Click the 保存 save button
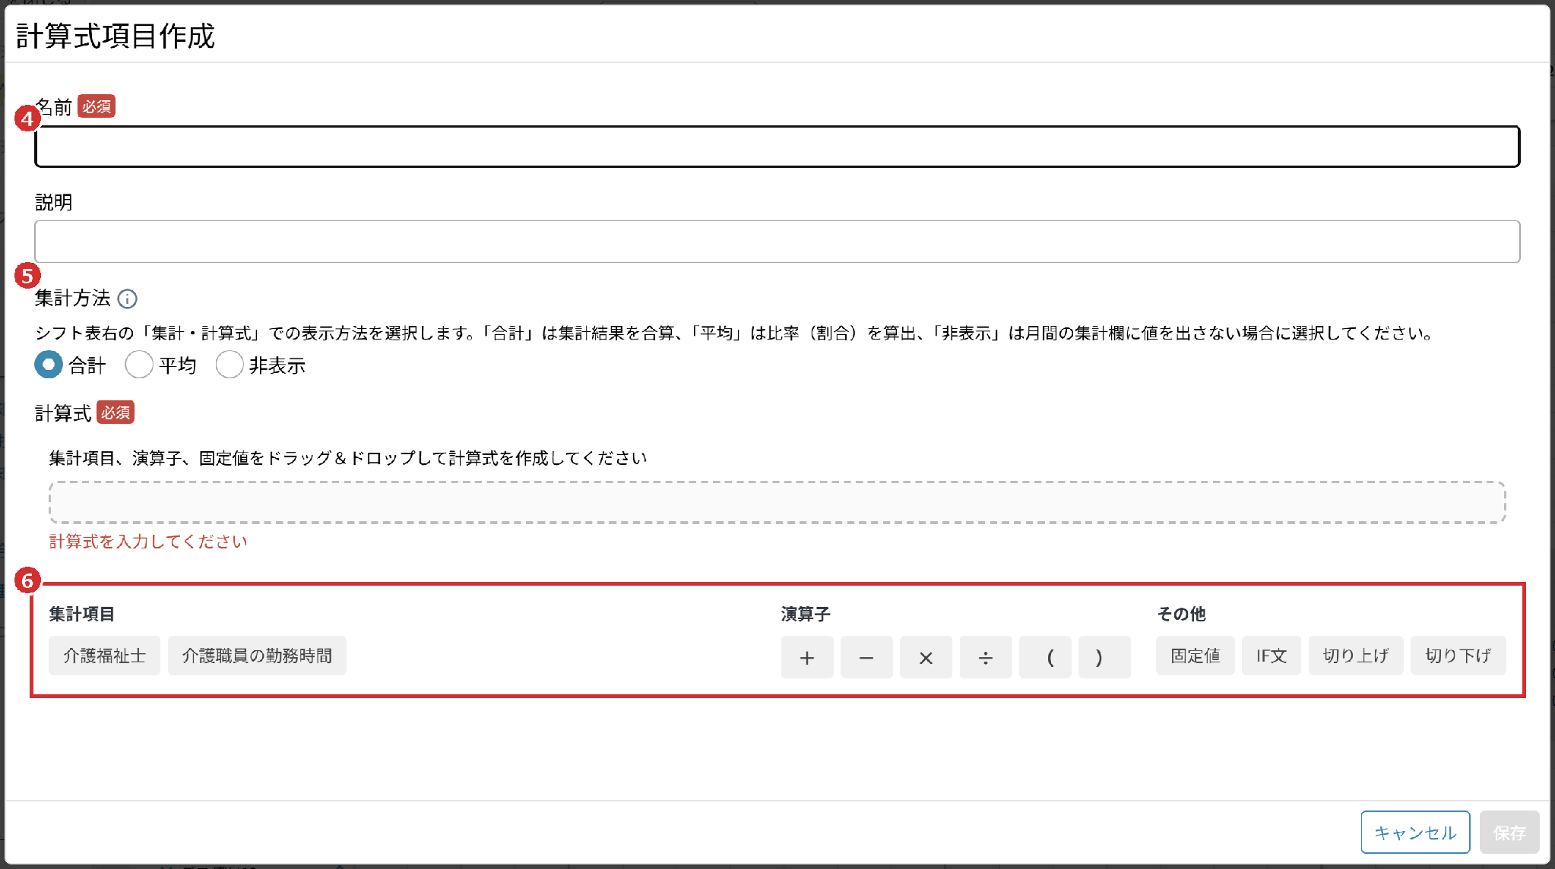This screenshot has width=1555, height=869. click(x=1509, y=833)
